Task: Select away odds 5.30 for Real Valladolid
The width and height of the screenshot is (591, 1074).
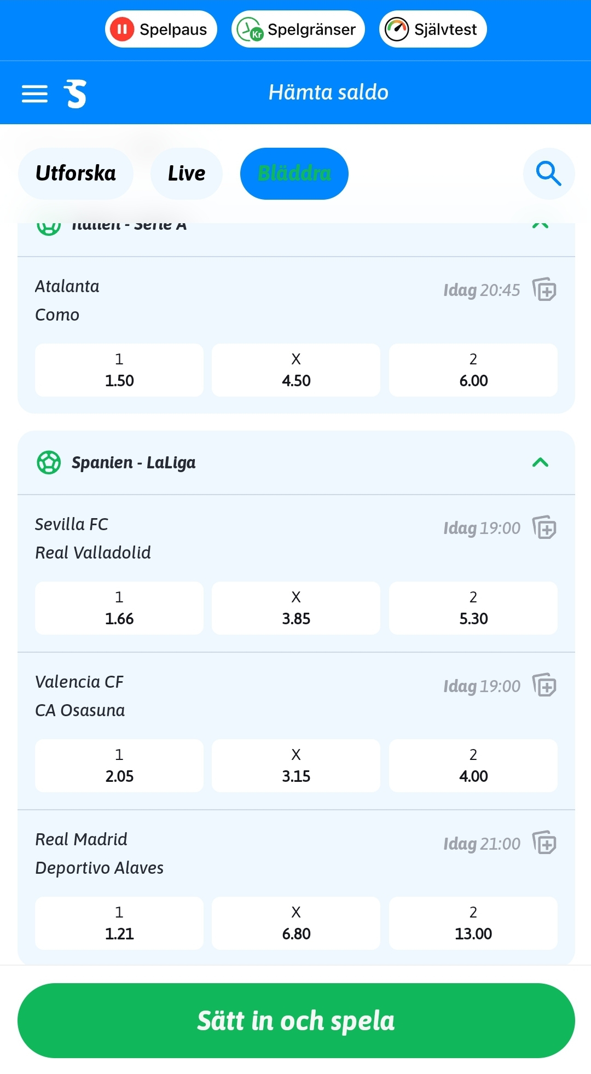Action: 473,608
